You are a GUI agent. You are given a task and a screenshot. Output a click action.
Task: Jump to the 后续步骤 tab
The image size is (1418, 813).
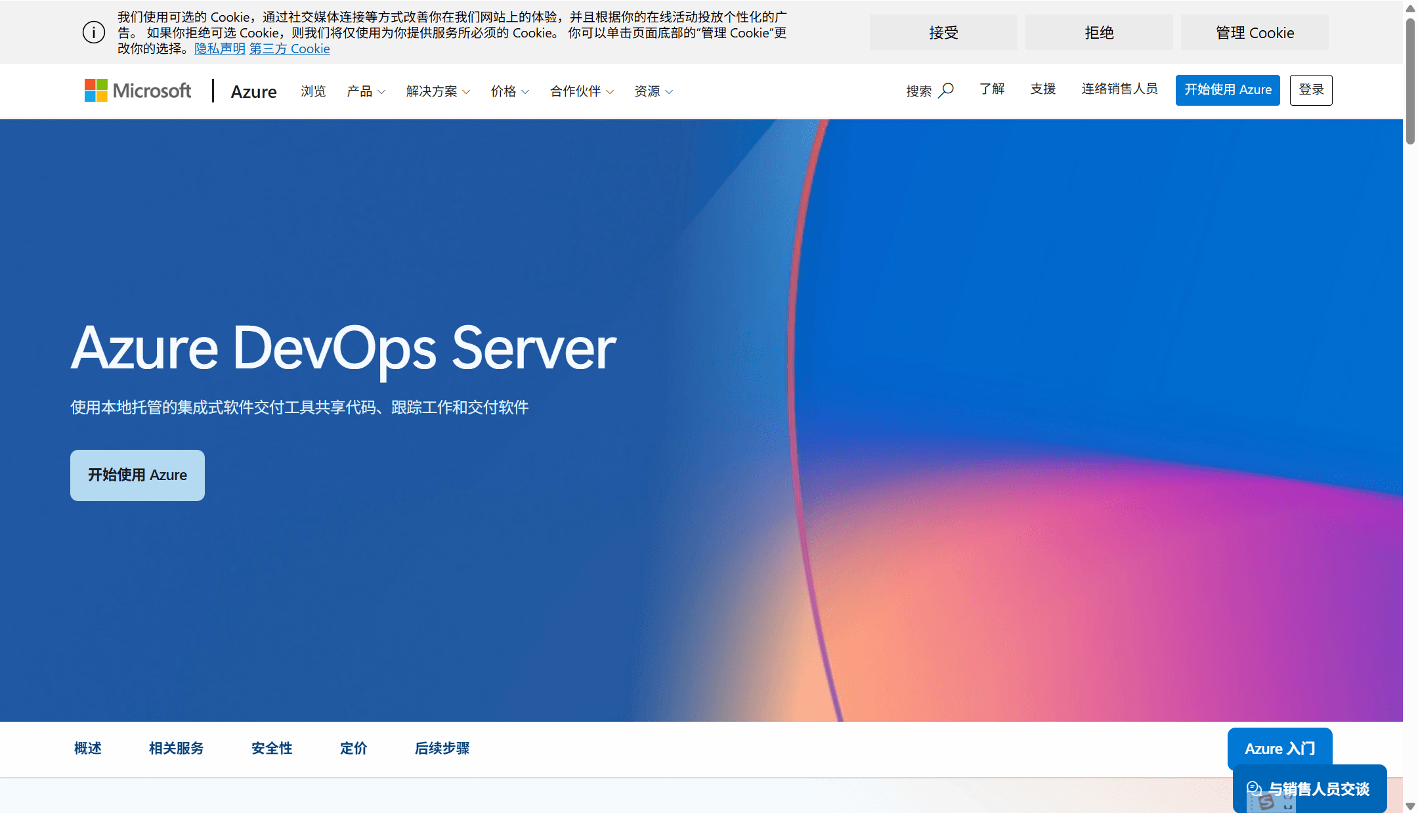coord(442,748)
